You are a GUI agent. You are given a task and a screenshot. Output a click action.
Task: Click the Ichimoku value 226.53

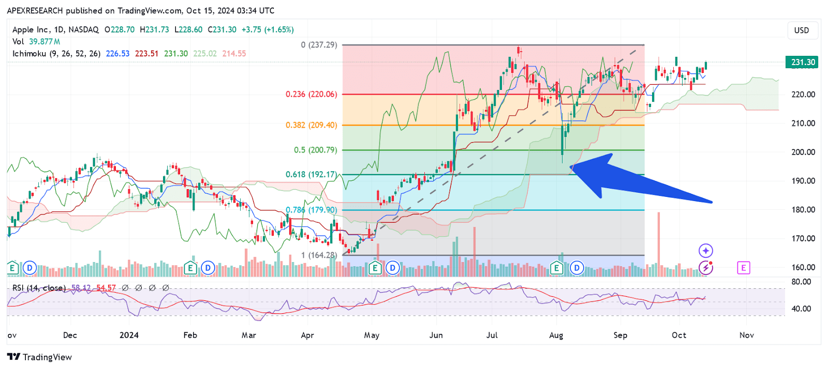(x=117, y=53)
